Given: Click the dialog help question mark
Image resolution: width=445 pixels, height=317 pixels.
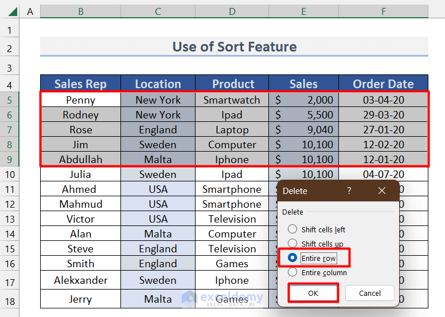Looking at the screenshot, I should pos(349,191).
